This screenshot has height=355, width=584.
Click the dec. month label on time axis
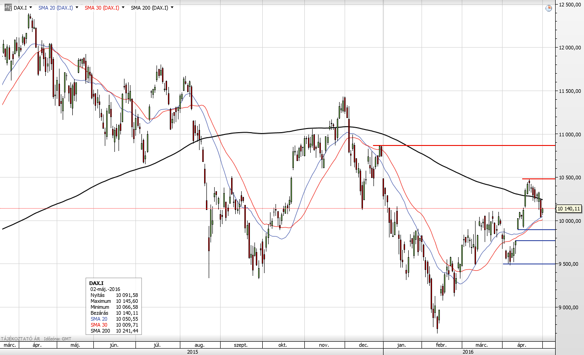364,345
